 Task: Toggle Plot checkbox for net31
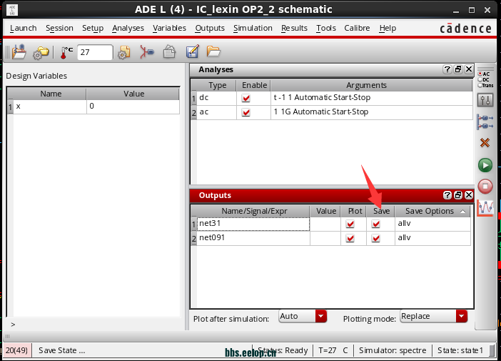(350, 224)
